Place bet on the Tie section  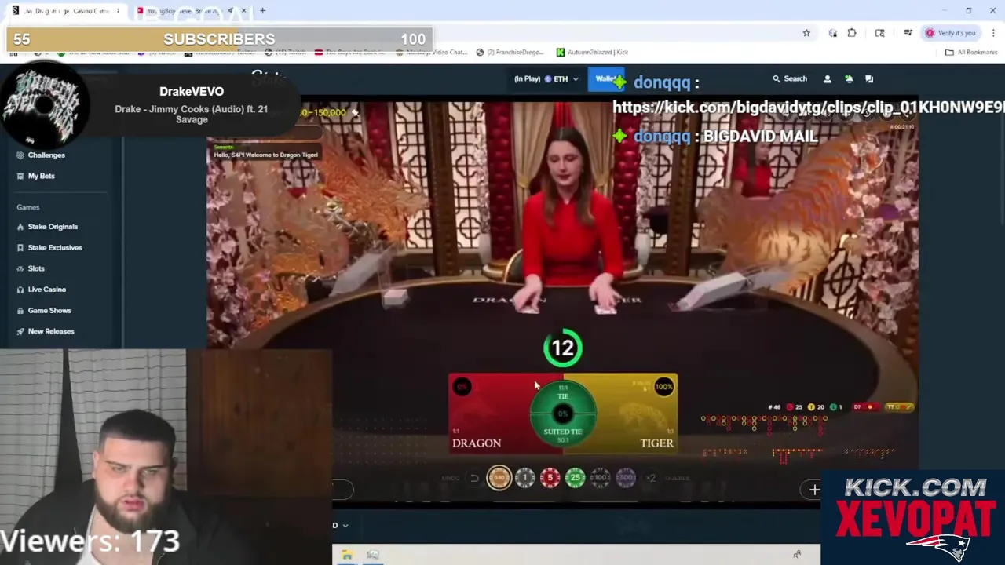tap(563, 397)
